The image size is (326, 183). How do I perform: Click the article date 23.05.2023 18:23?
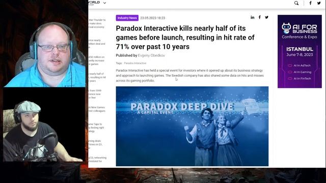[153, 18]
